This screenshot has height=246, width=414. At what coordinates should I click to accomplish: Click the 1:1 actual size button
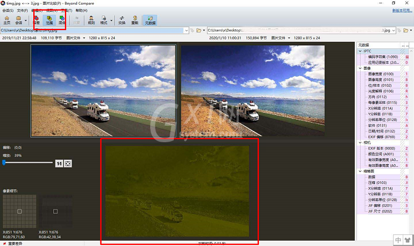point(59,163)
